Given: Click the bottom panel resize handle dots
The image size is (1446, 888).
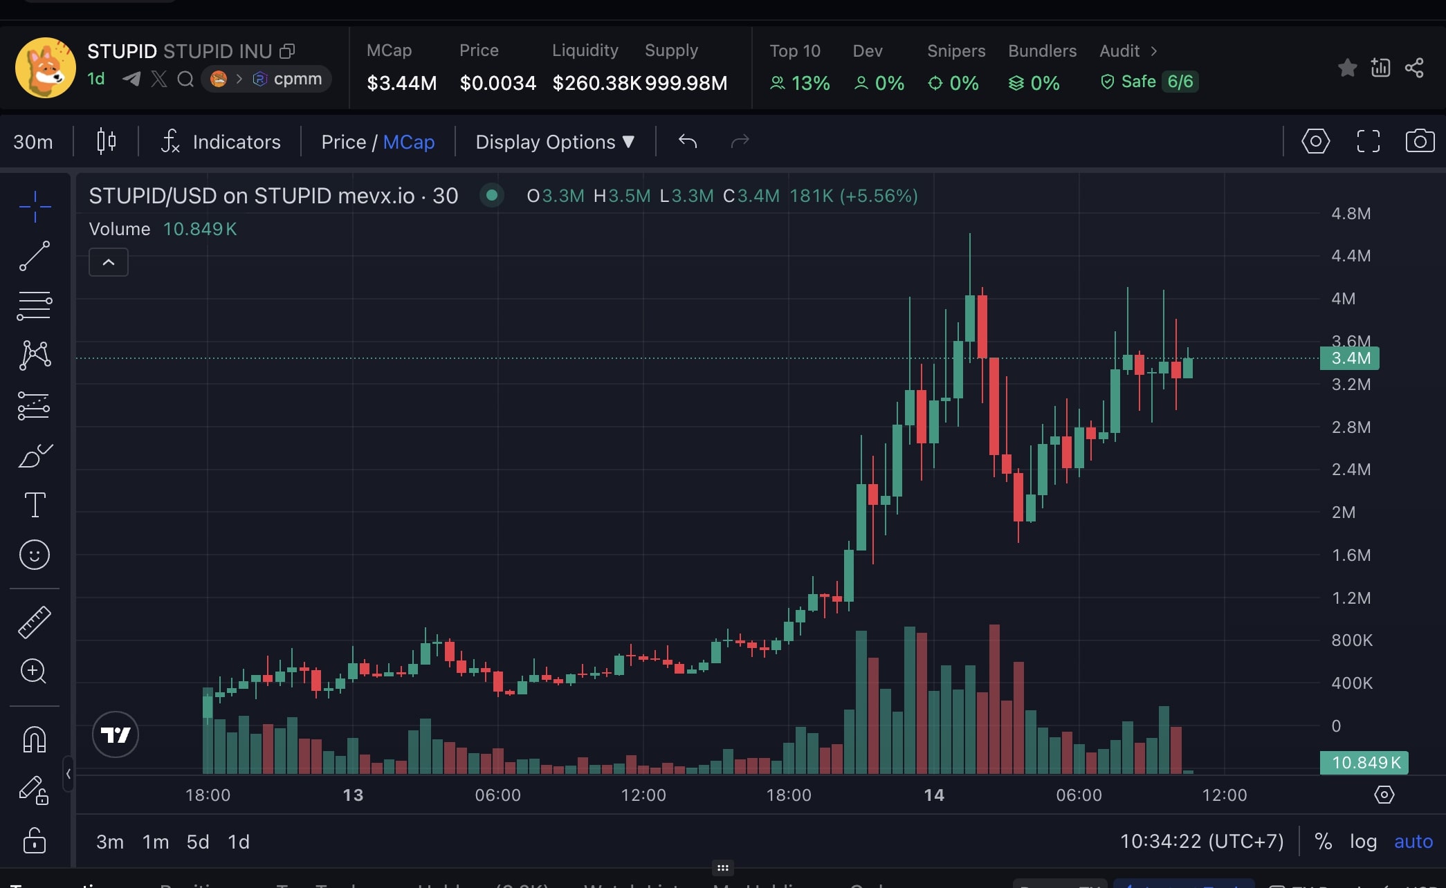Looking at the screenshot, I should (x=723, y=868).
